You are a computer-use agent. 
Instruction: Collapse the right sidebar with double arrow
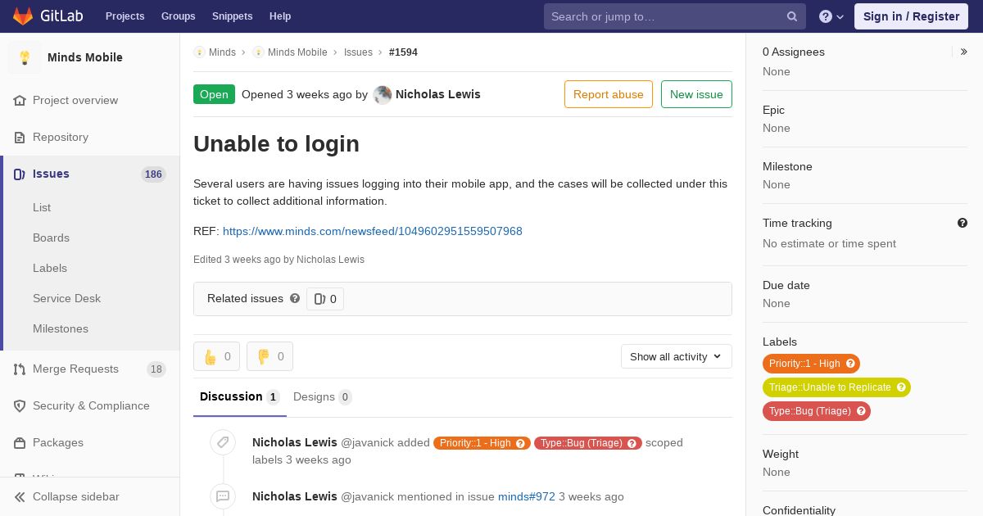coord(964,52)
